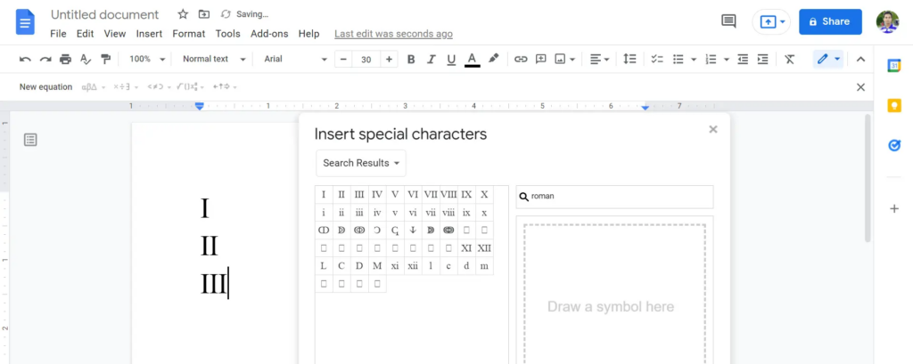This screenshot has width=913, height=364.
Task: Add a comment using the toolbar icon
Action: [x=541, y=59]
